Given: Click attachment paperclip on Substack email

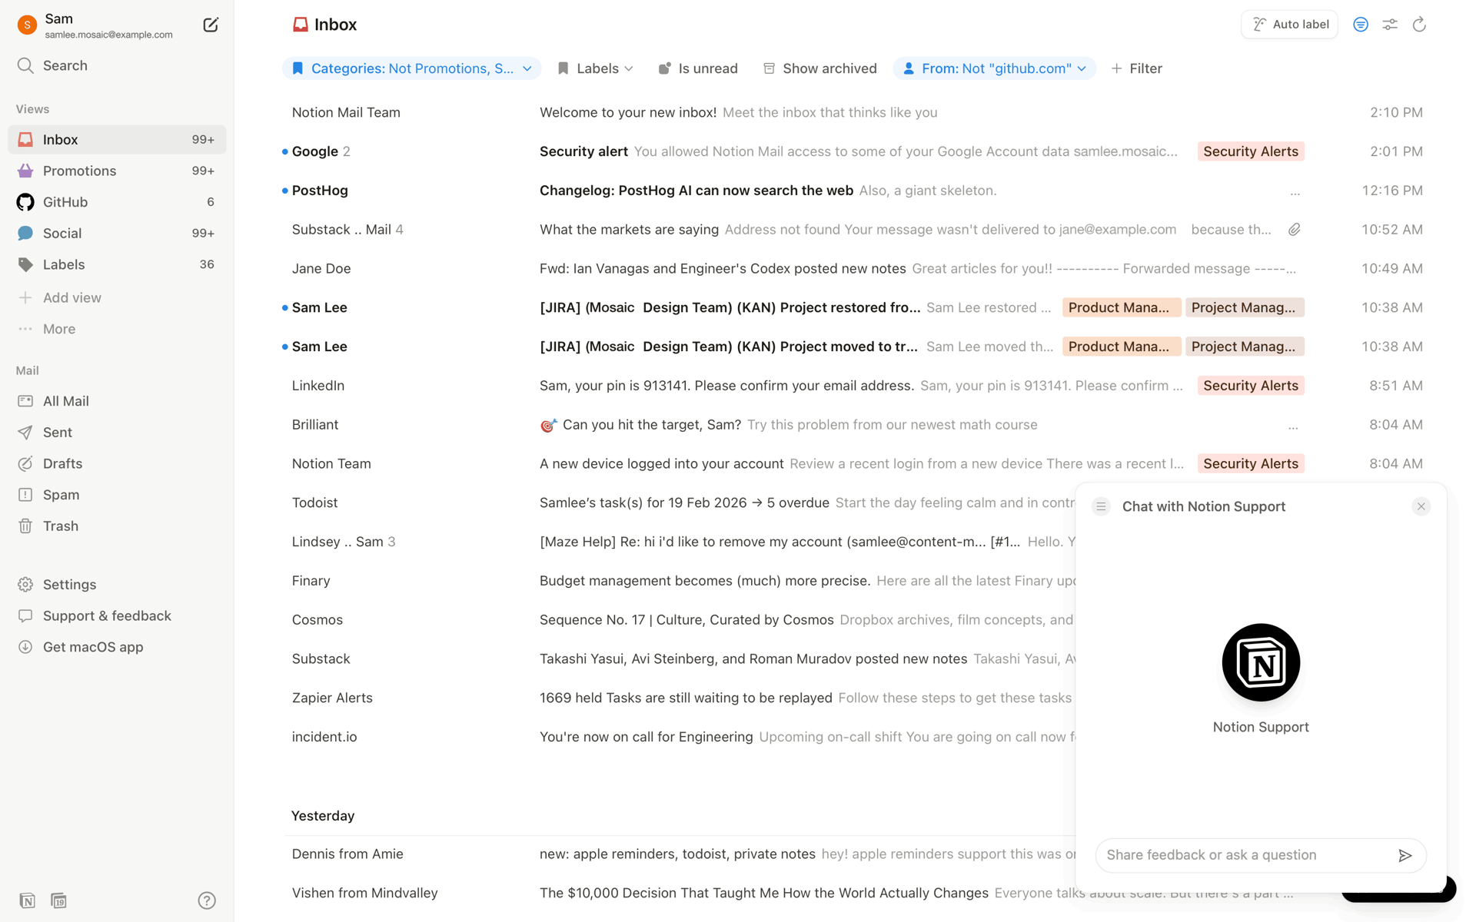Looking at the screenshot, I should pyautogui.click(x=1295, y=230).
